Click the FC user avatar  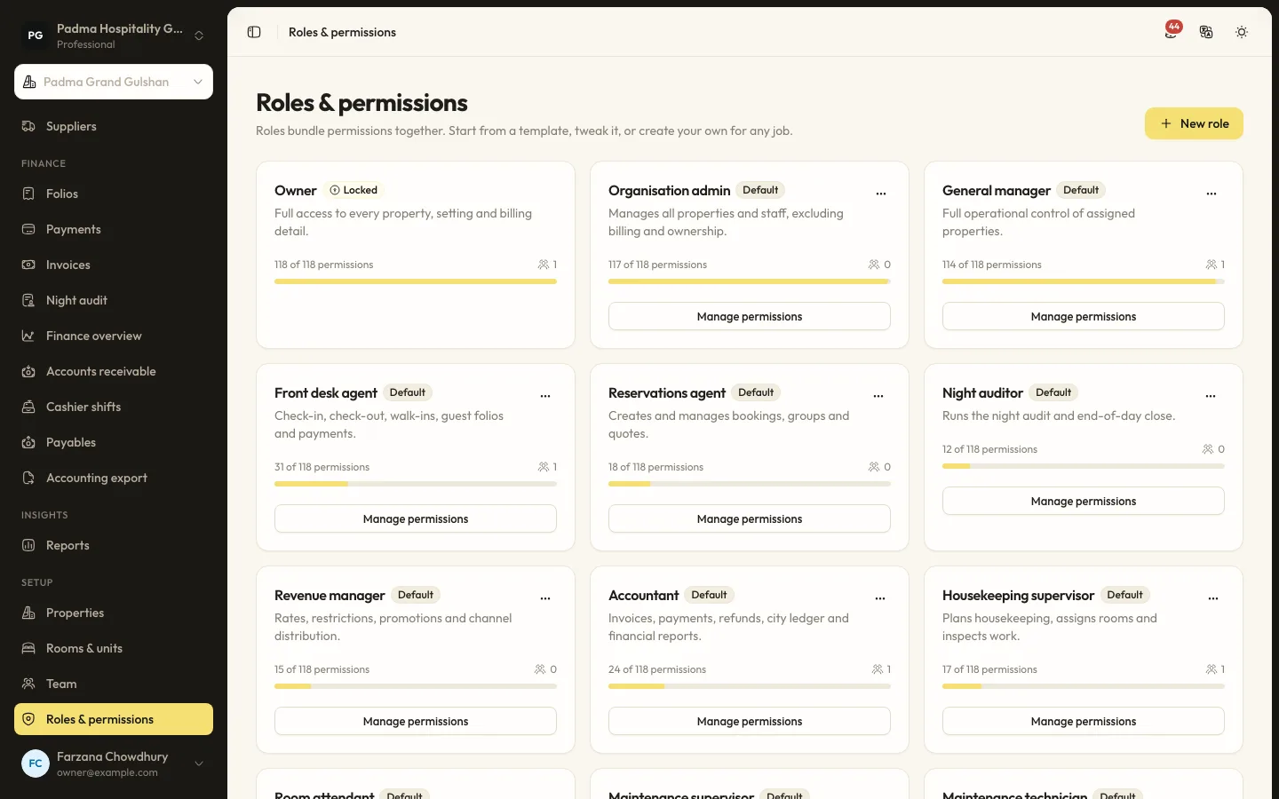point(36,763)
